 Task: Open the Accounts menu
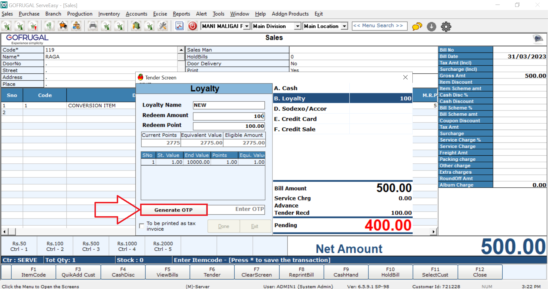click(136, 14)
